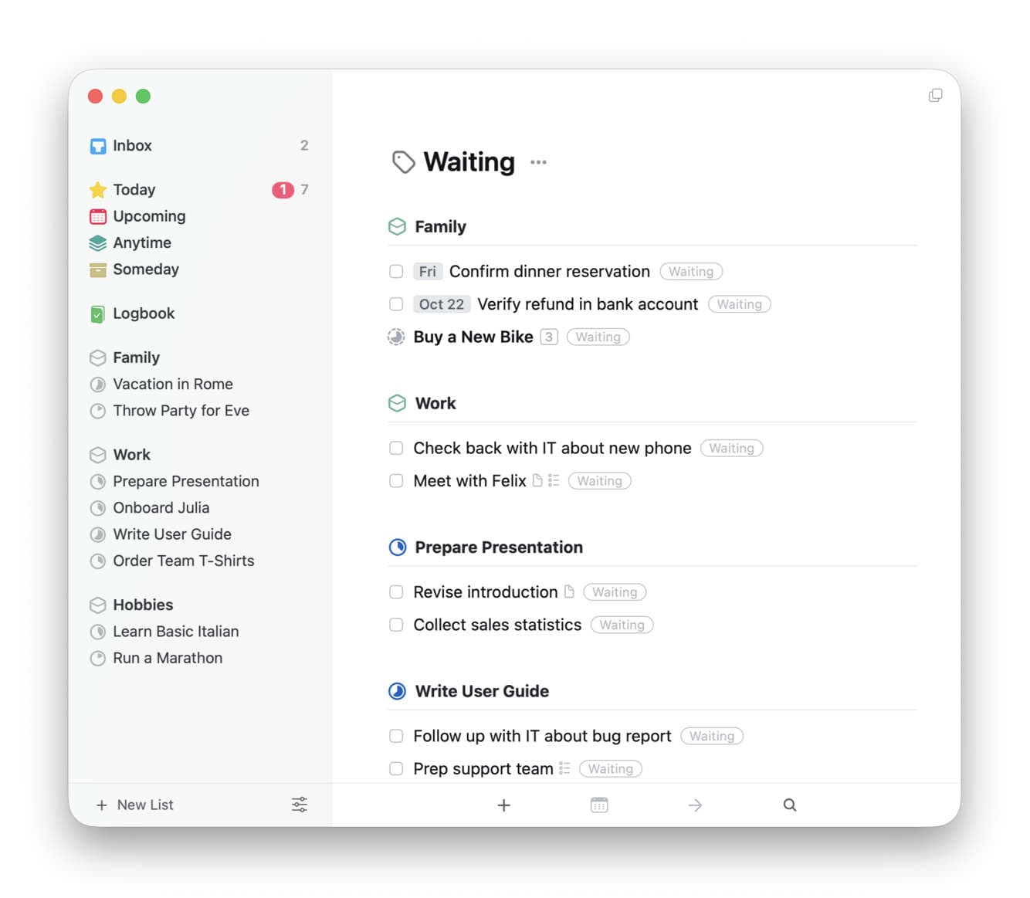This screenshot has height=898, width=1030.
Task: Open new window with top-right icon
Action: [x=935, y=95]
